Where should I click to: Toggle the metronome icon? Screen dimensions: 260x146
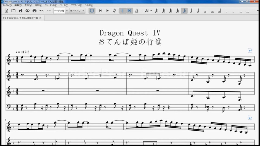point(136,11)
